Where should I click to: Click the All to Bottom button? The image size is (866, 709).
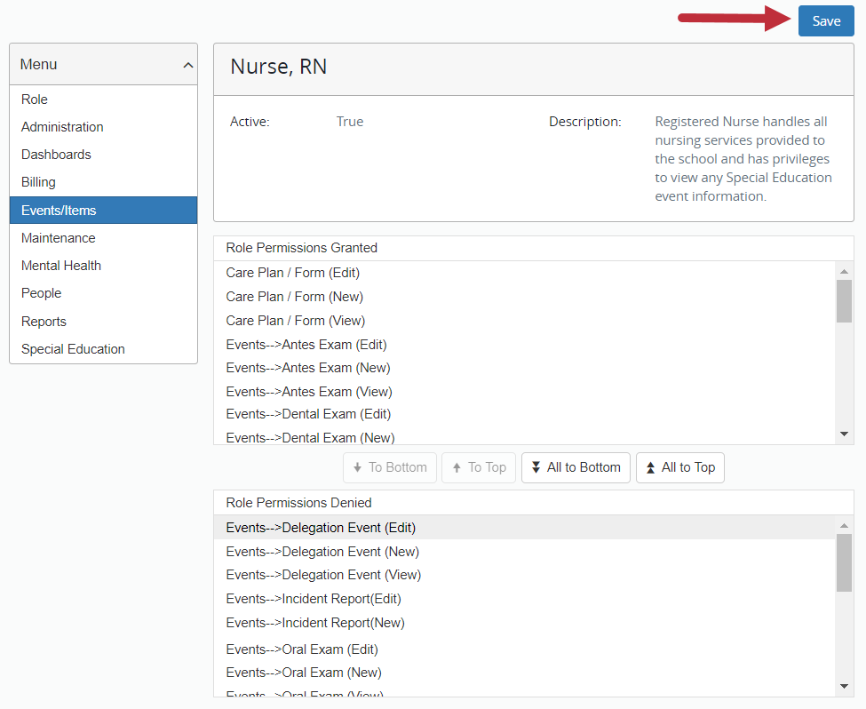pyautogui.click(x=576, y=467)
